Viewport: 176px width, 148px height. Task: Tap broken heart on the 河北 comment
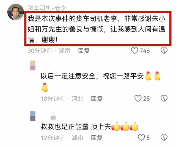(x=164, y=99)
